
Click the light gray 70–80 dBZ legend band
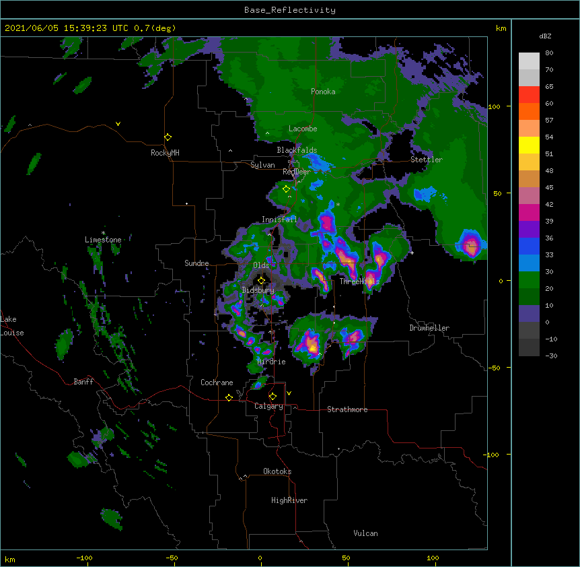(529, 61)
